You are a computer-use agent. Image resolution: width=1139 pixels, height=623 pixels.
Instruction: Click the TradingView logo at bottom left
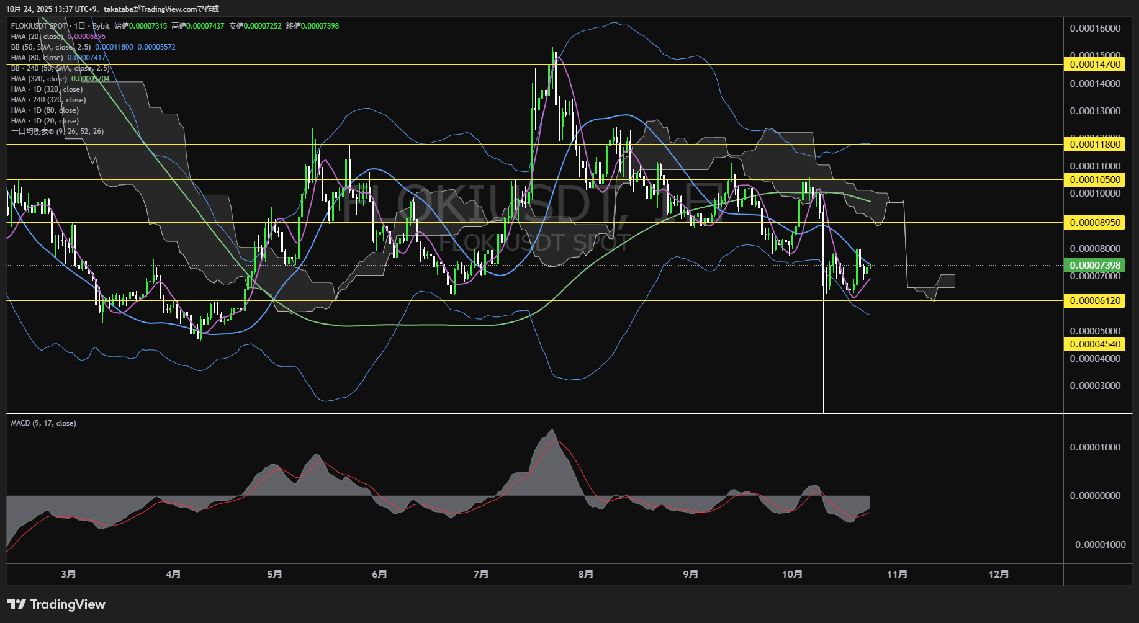[56, 604]
